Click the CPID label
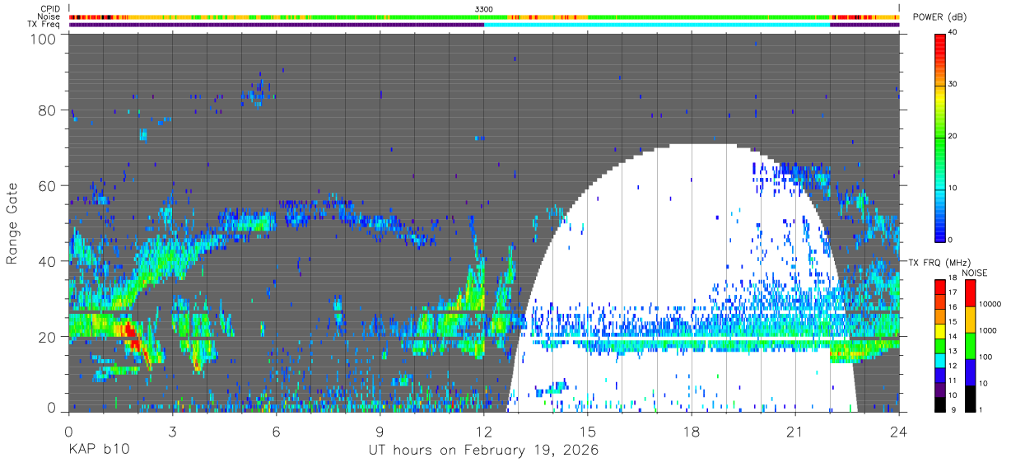This screenshot has height=467, width=1011. [49, 8]
